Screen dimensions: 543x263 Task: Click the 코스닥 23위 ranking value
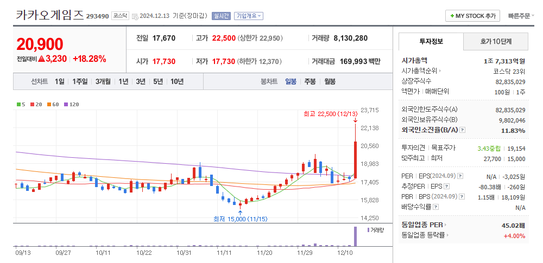[x=509, y=72]
